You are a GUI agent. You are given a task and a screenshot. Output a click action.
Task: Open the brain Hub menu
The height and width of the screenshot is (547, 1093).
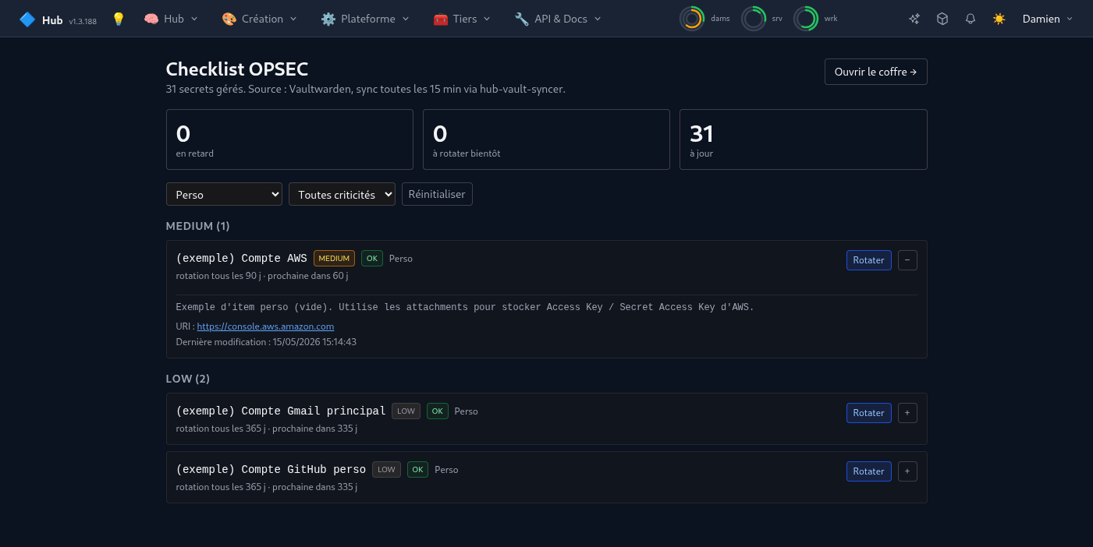tap(171, 19)
